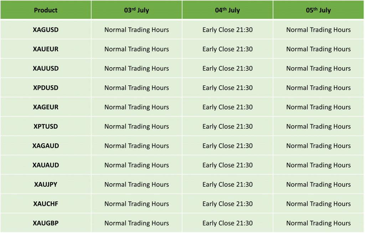Select the XAUGBP row label

[46, 223]
